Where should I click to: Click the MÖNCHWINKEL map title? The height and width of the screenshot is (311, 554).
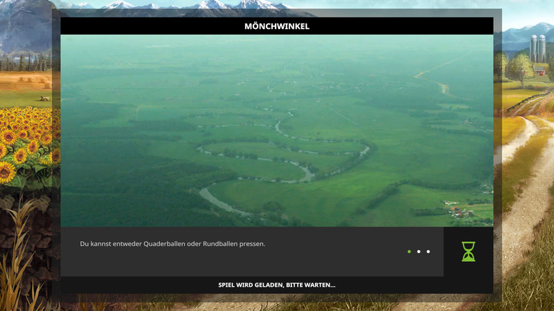[277, 26]
